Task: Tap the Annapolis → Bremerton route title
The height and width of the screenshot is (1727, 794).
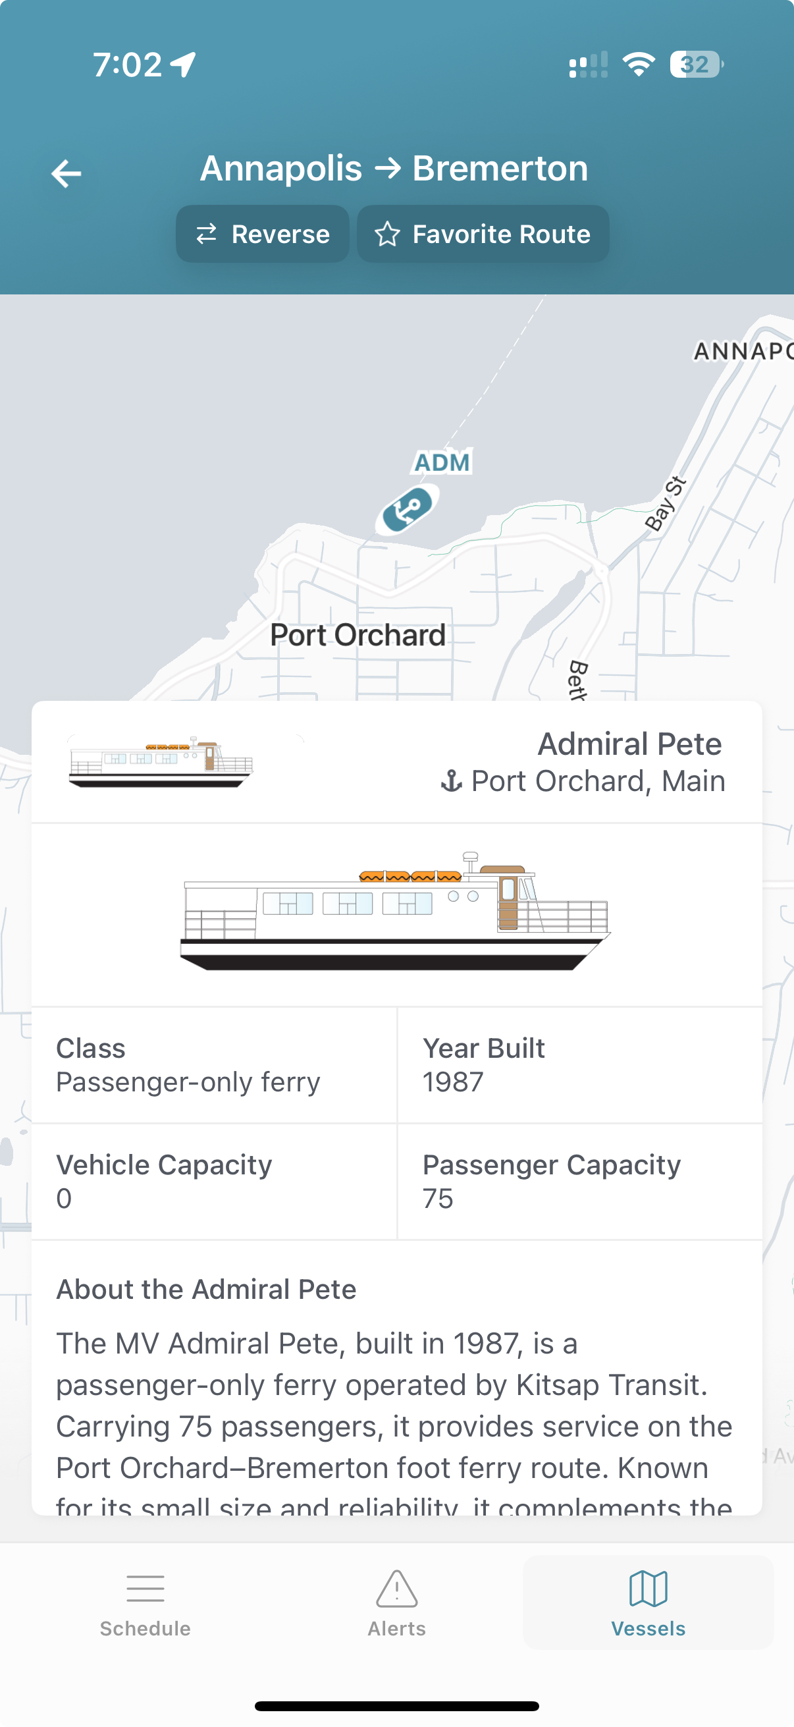Action: pos(394,168)
